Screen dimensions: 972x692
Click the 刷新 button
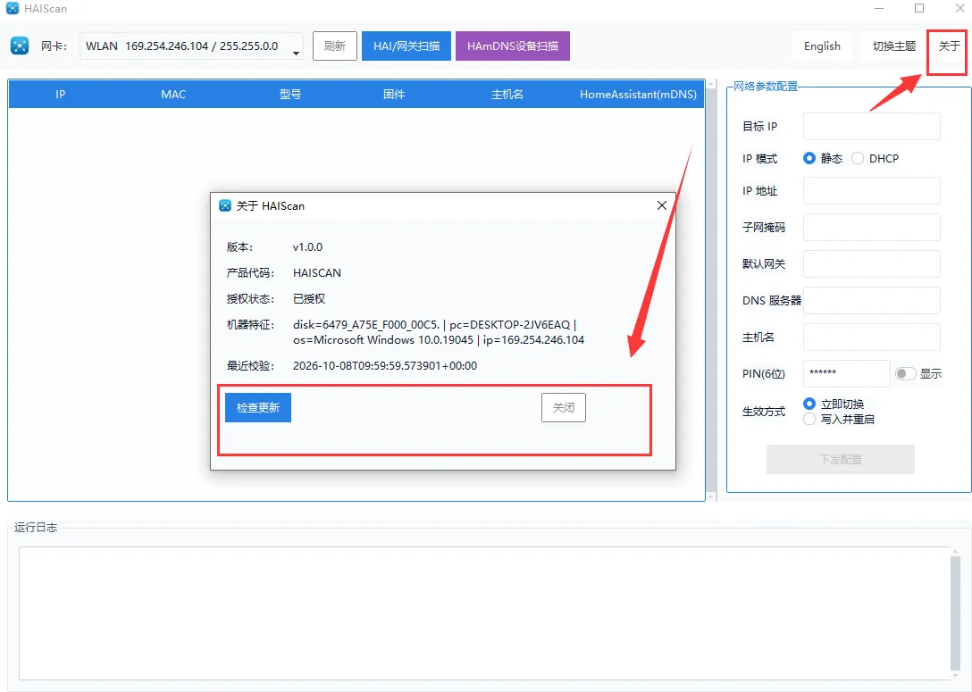pyautogui.click(x=335, y=46)
